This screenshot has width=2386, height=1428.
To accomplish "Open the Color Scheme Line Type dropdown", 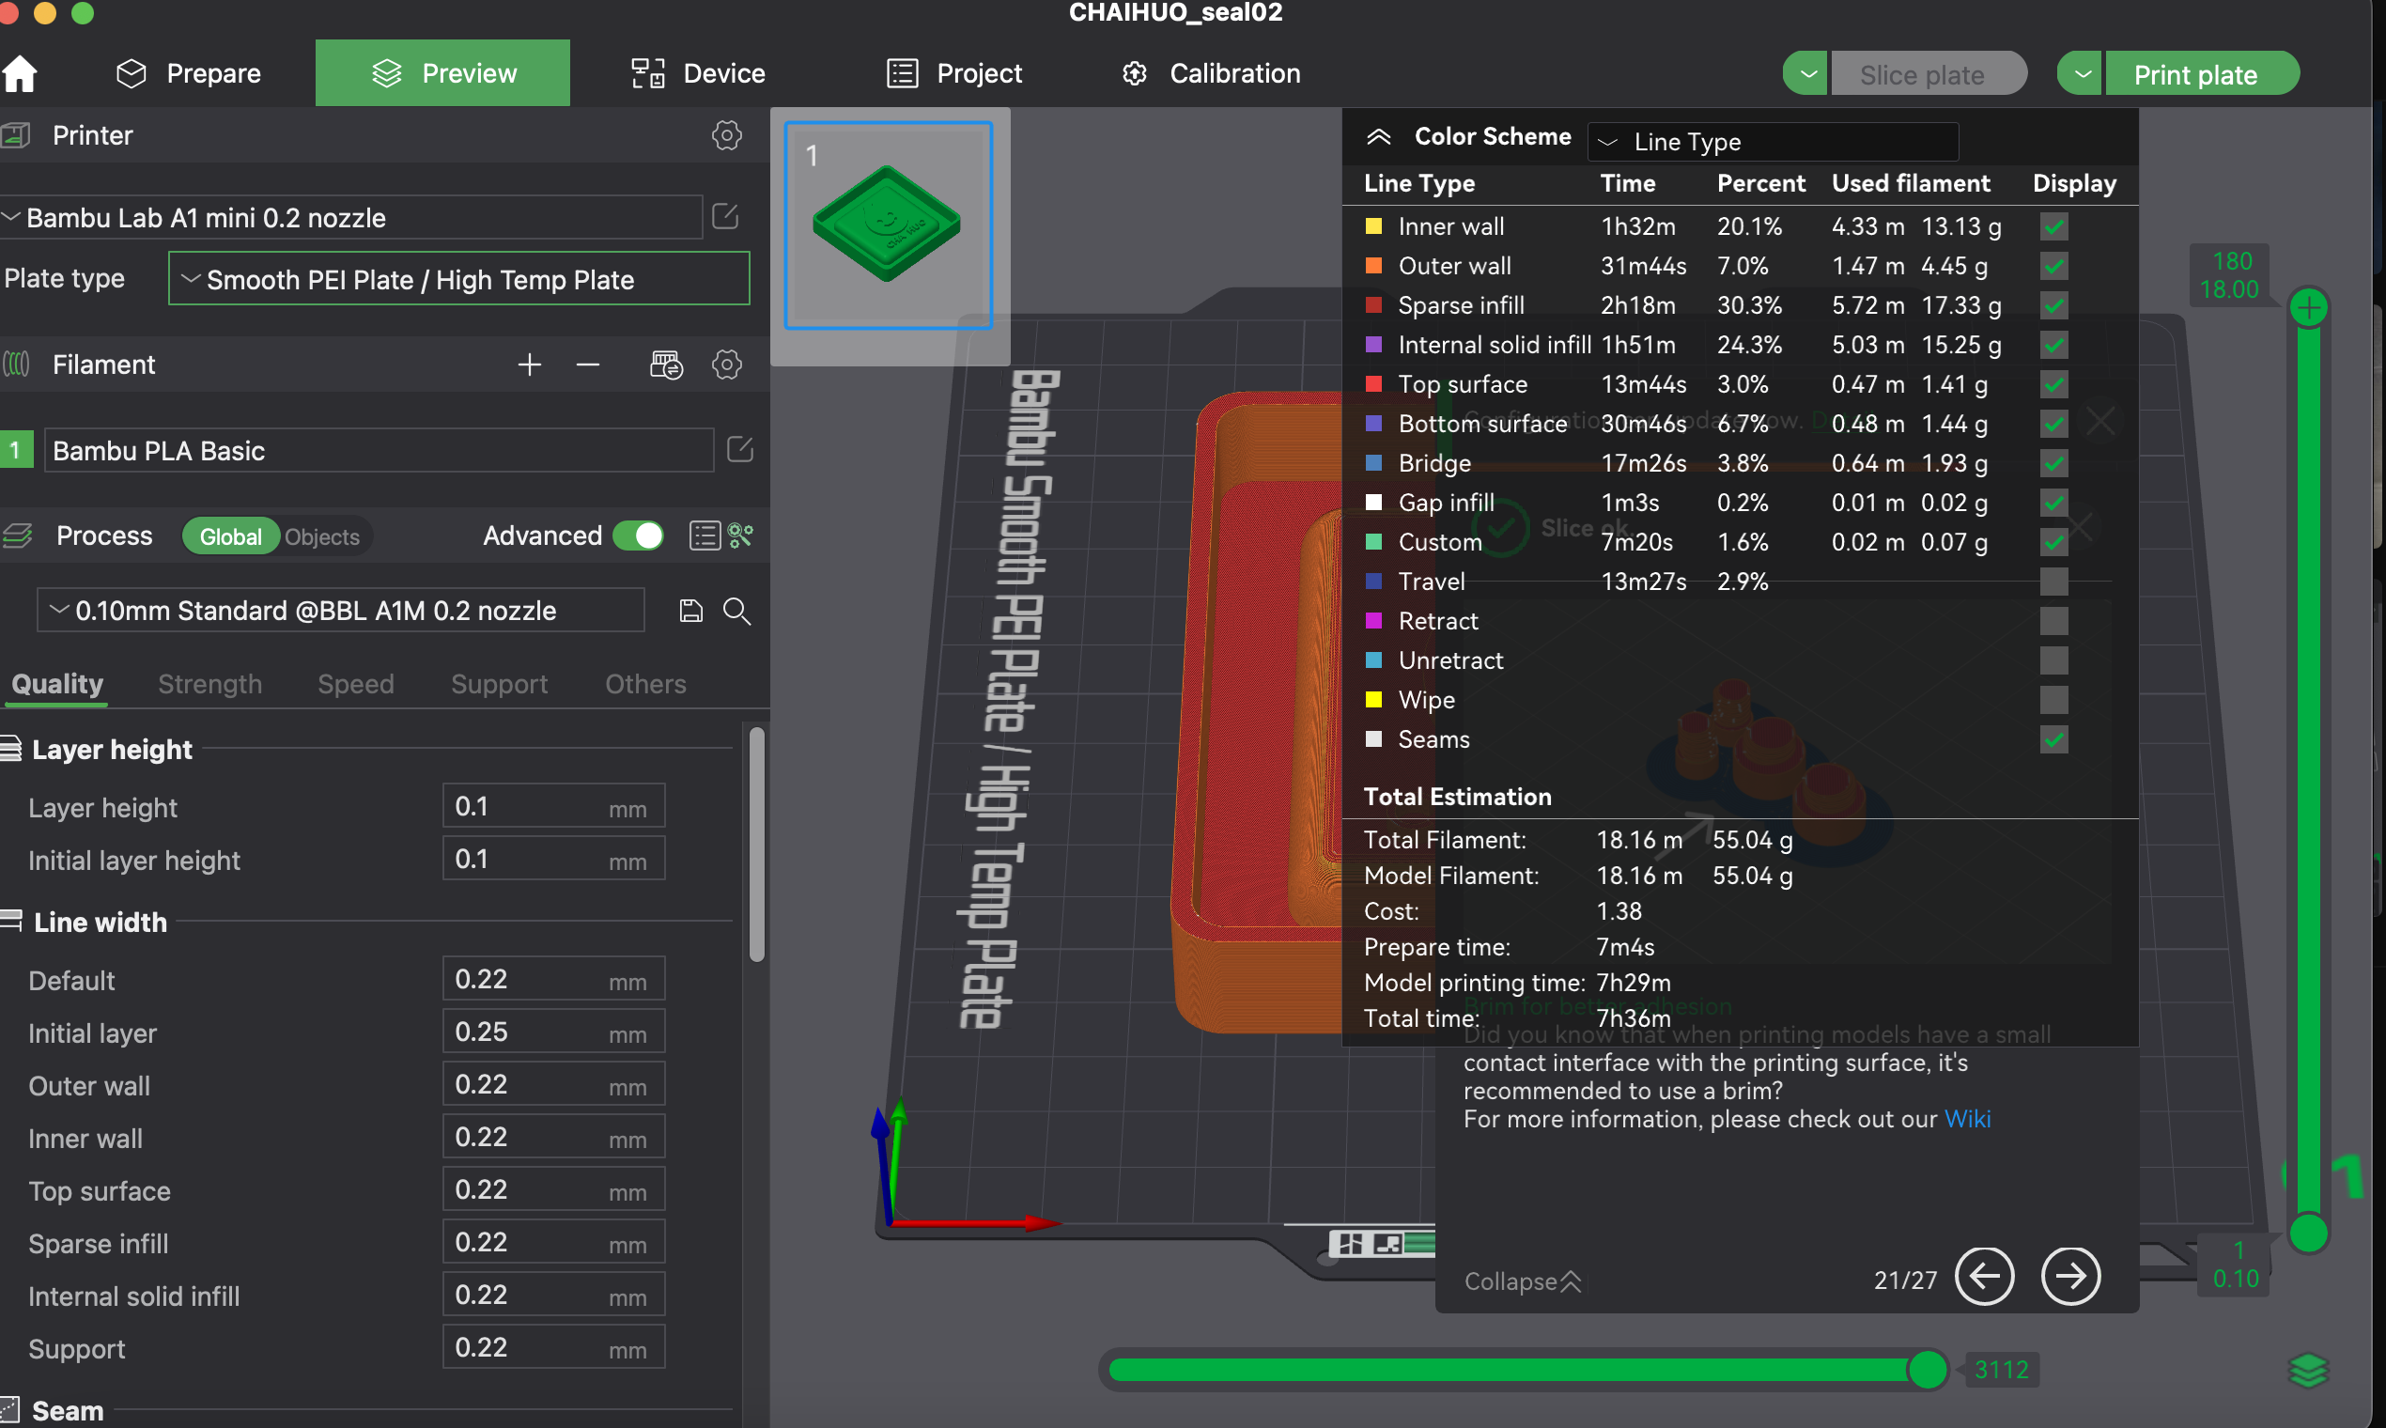I will [1773, 142].
